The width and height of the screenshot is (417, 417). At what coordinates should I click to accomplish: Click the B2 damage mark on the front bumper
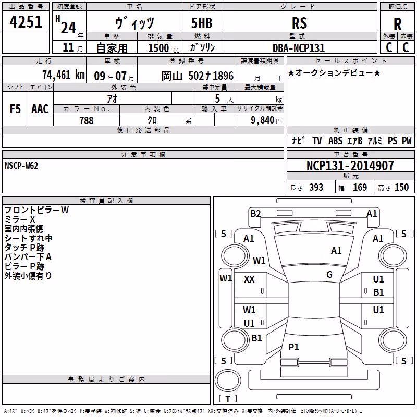tap(255, 214)
